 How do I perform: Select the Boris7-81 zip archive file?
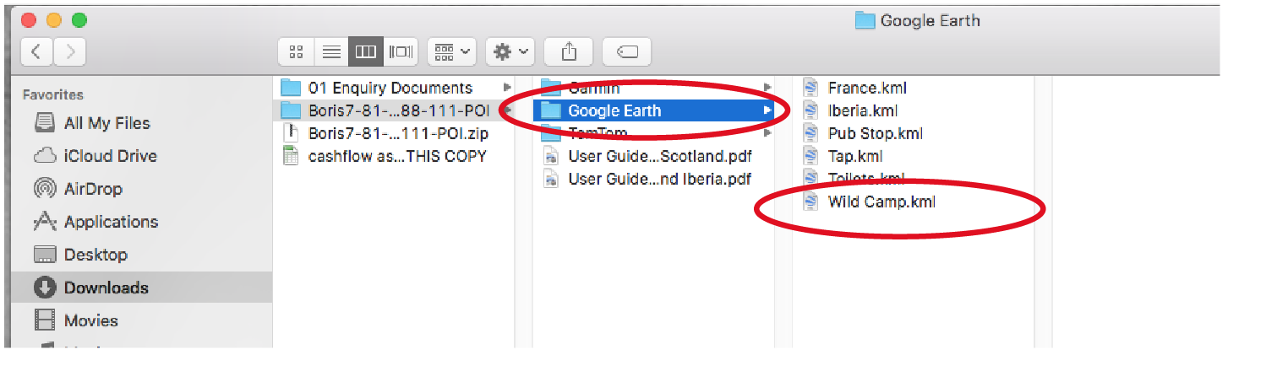[x=397, y=133]
